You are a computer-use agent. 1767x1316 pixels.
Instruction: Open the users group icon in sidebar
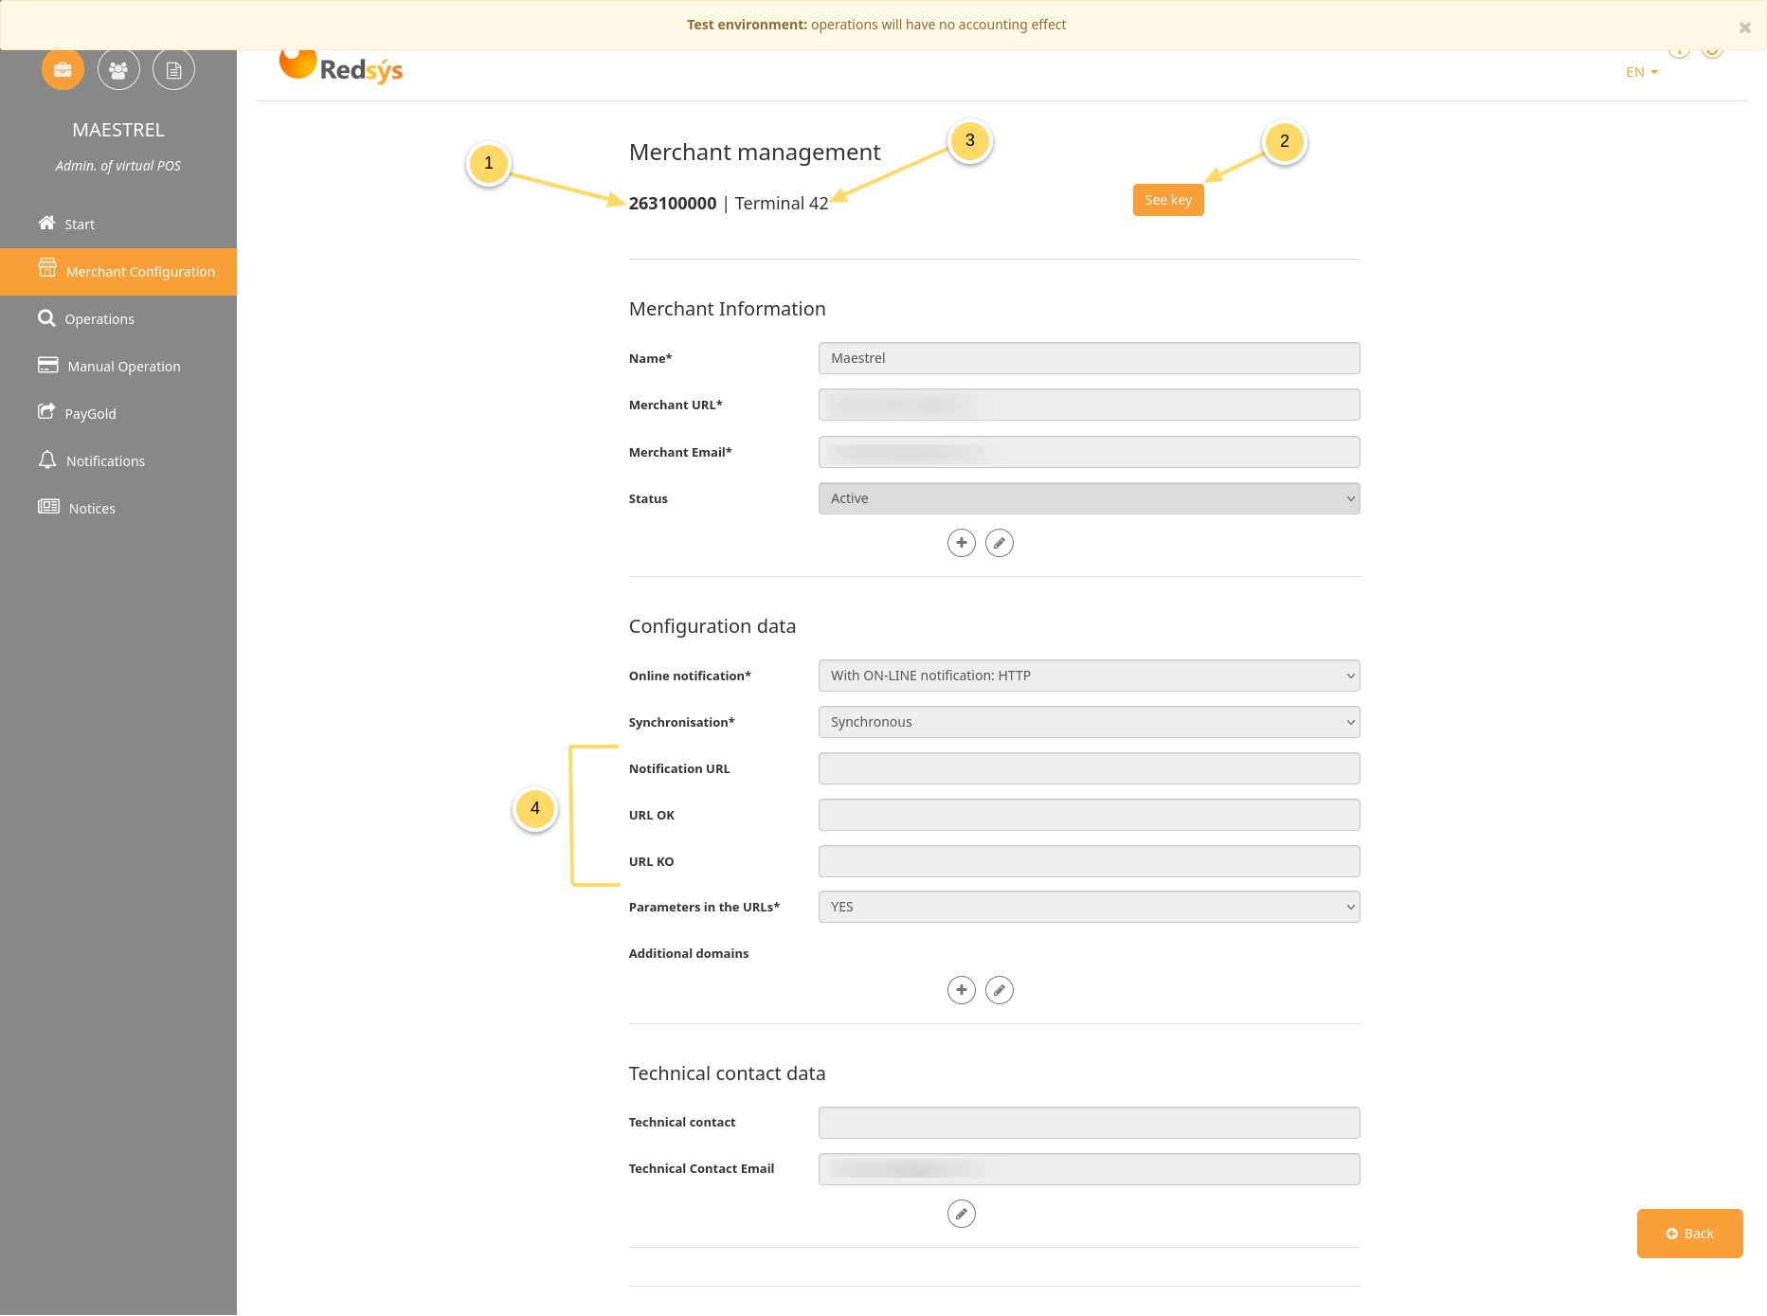point(118,70)
